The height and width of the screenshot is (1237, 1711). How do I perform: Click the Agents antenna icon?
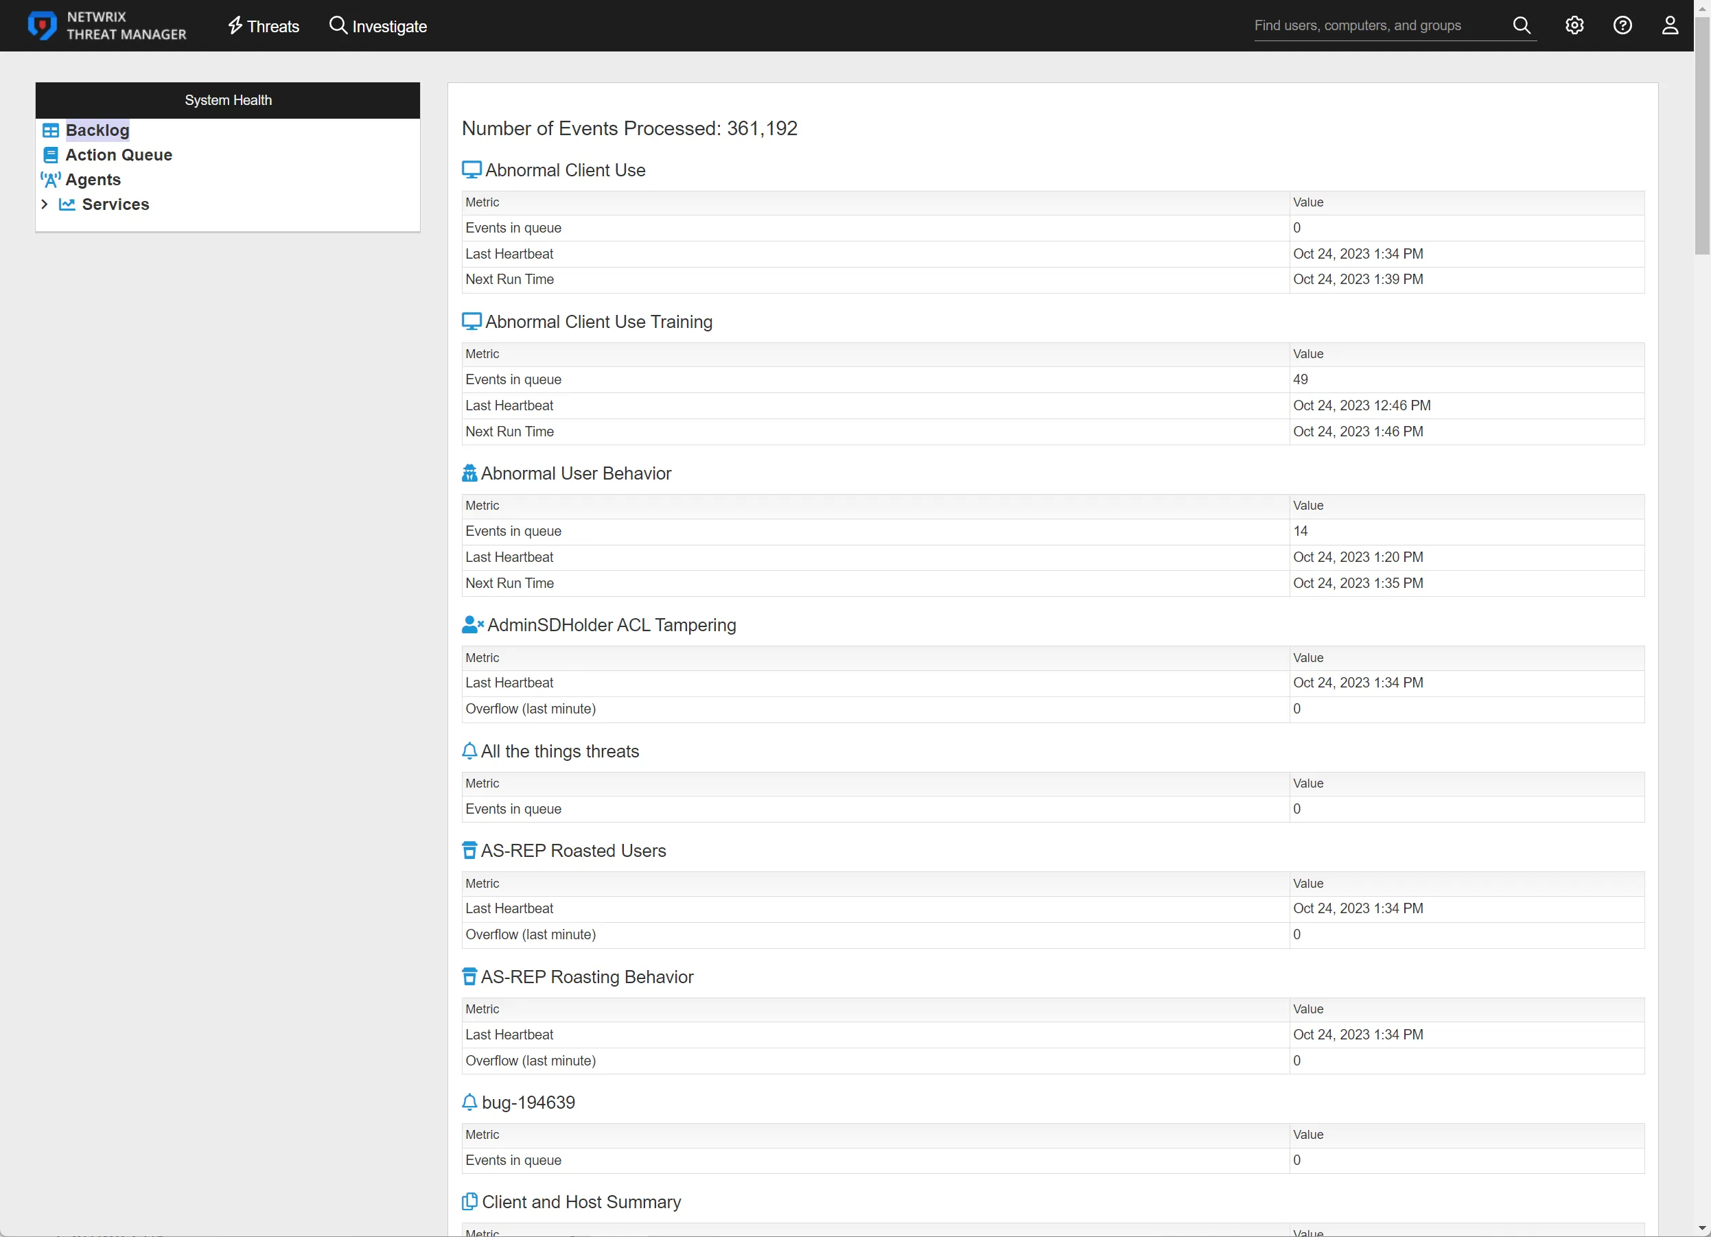coord(51,180)
